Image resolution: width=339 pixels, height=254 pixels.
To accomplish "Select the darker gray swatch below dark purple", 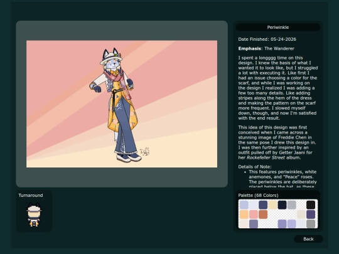I will 311,224.
